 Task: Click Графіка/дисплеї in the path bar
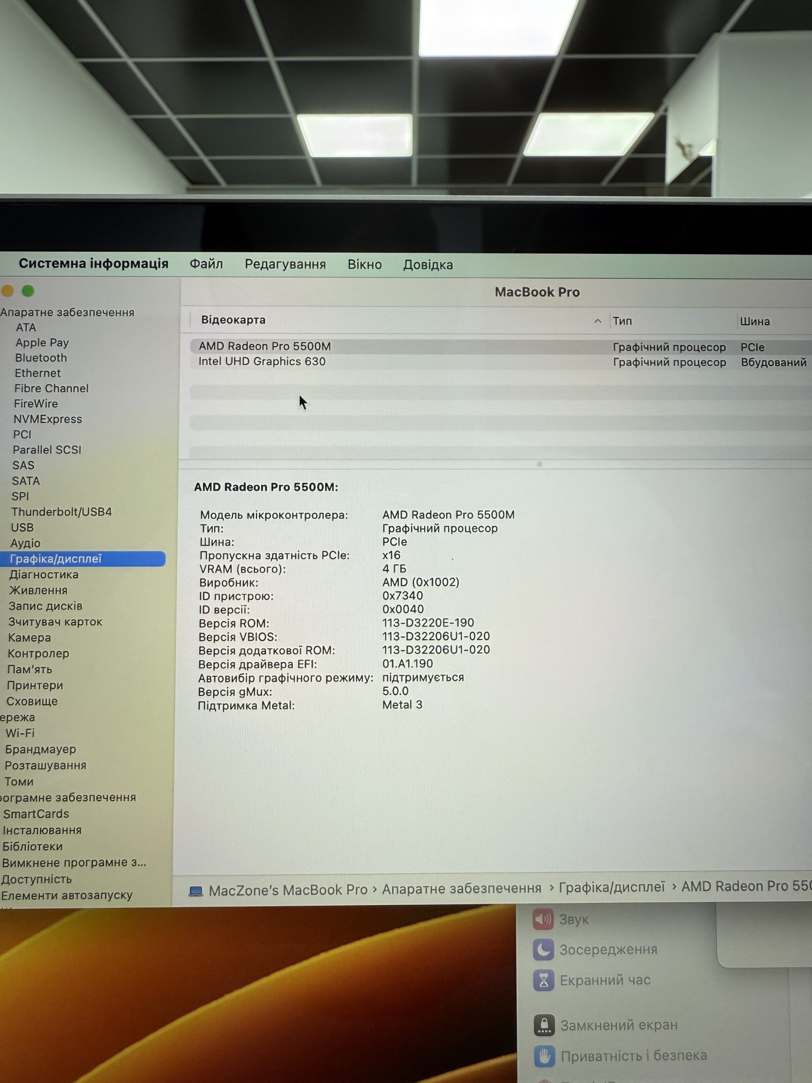[x=612, y=887]
